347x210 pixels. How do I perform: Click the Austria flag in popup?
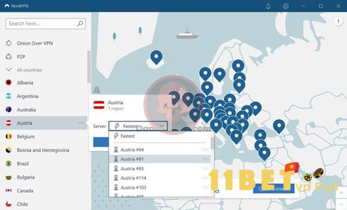tap(99, 105)
